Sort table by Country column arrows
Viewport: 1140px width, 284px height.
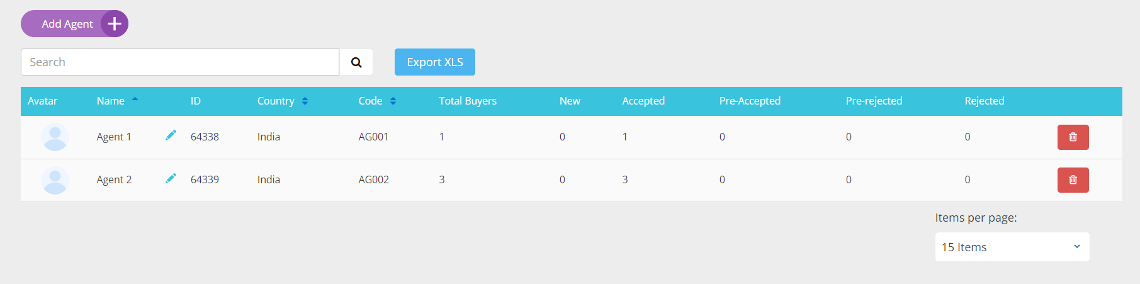305,101
